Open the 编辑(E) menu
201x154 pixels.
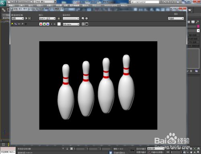tap(12, 5)
